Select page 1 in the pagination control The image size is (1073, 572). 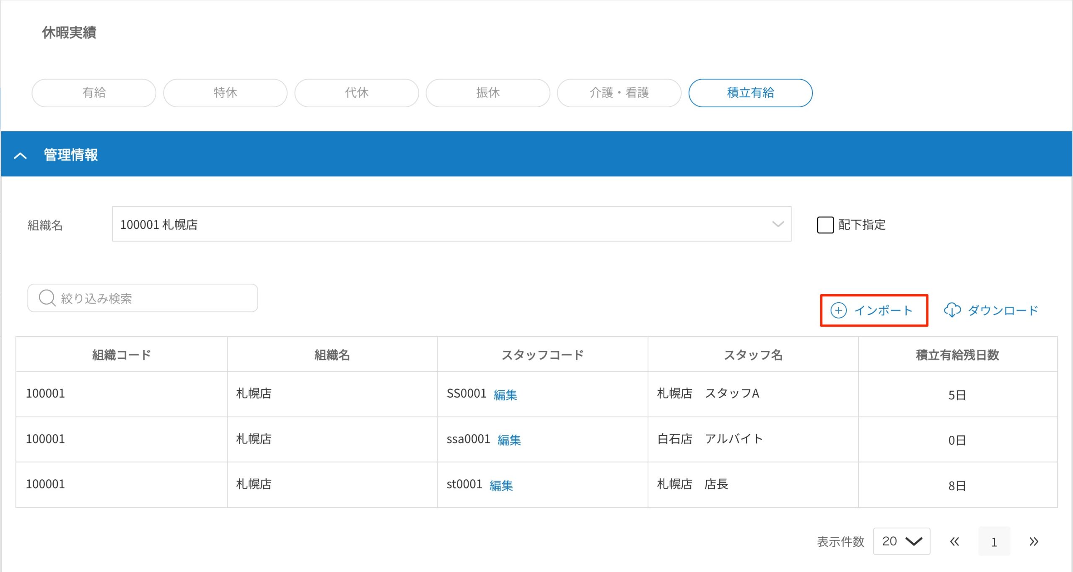994,541
